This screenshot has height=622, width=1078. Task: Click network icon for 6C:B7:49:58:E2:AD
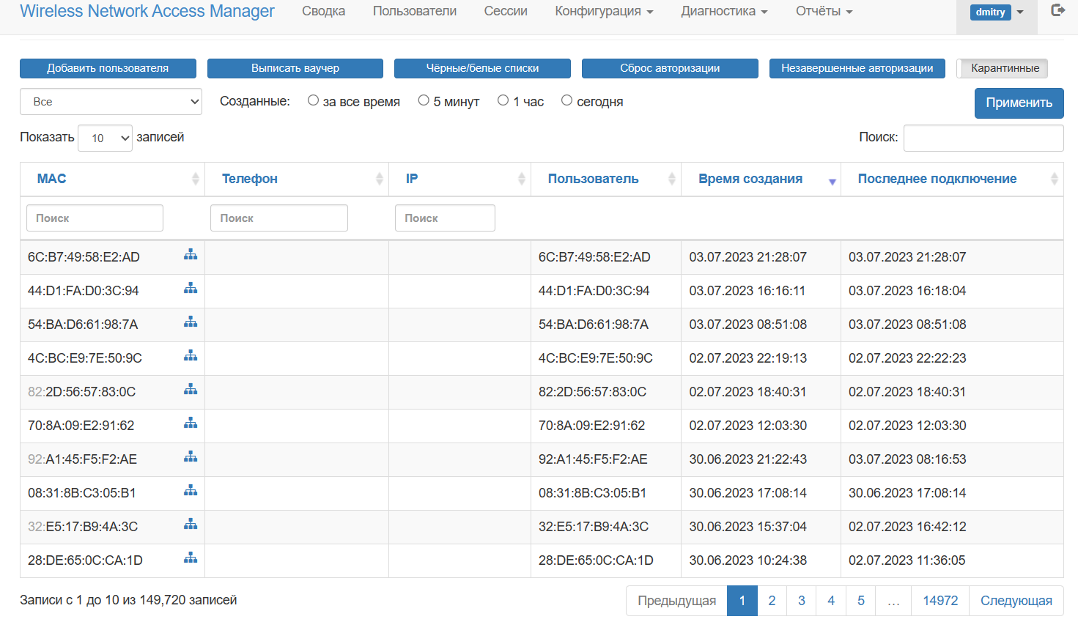click(x=191, y=254)
